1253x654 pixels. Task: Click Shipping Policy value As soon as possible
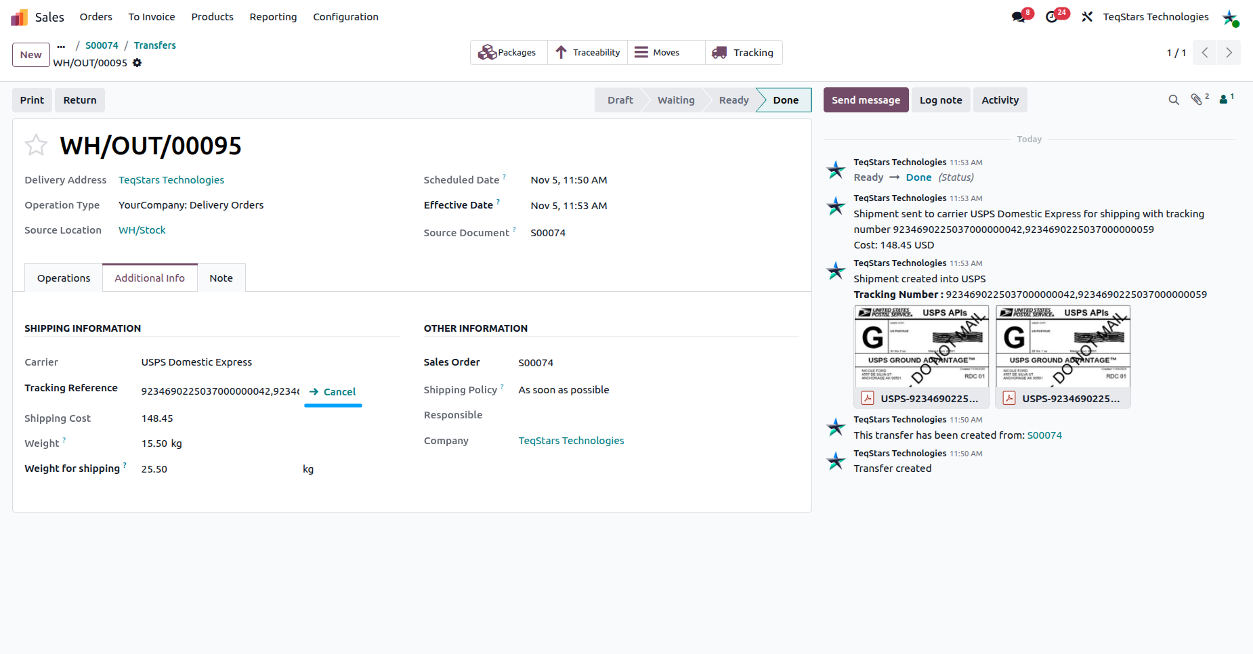564,390
